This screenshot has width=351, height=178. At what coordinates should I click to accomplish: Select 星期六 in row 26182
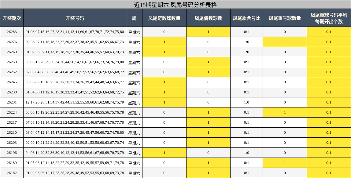coord(134,173)
